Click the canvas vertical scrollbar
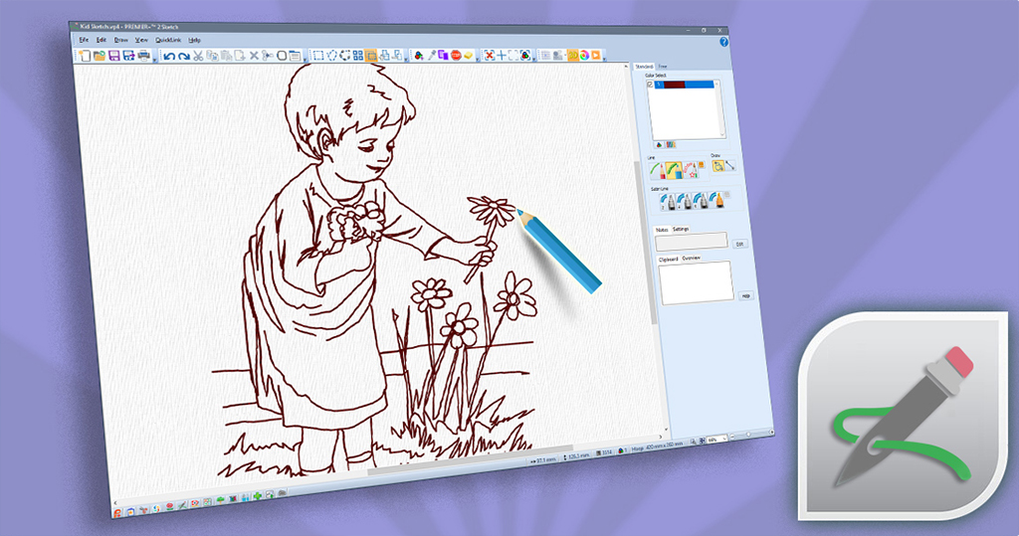Viewport: 1019px width, 536px height. tap(646, 241)
